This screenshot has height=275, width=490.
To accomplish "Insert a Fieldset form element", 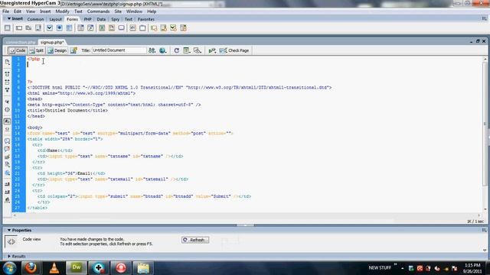I will pos(142,28).
